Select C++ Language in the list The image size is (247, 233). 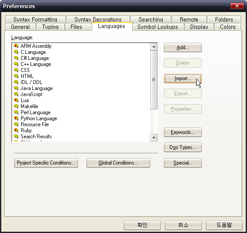(x=36, y=64)
